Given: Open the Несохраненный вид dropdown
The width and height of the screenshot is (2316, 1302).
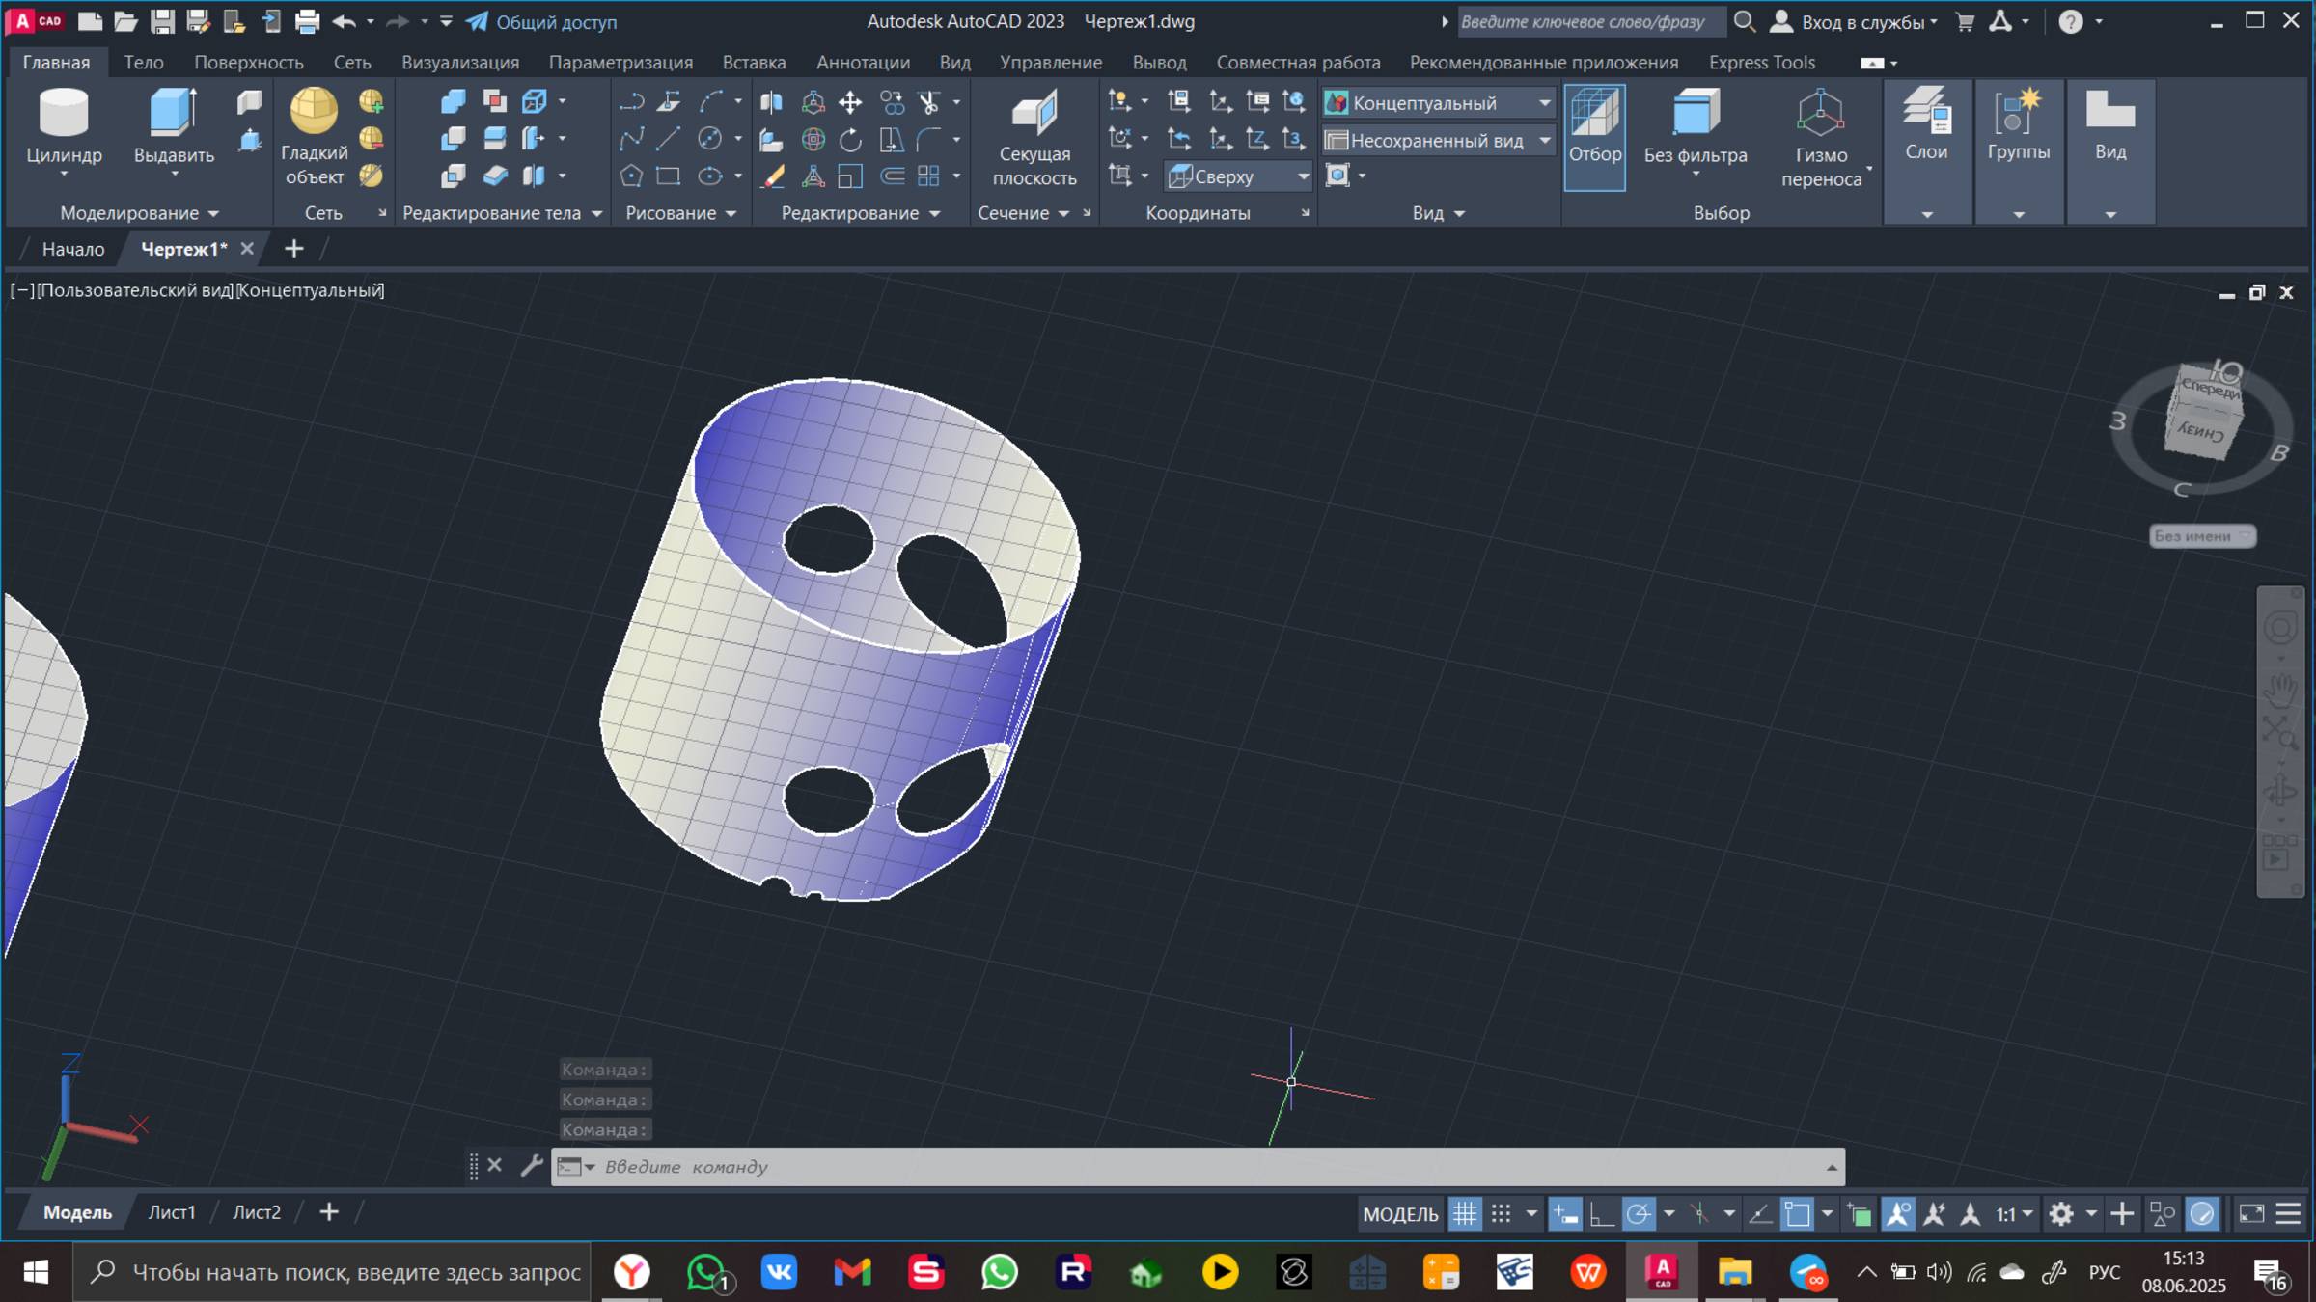Looking at the screenshot, I should click(x=1544, y=141).
